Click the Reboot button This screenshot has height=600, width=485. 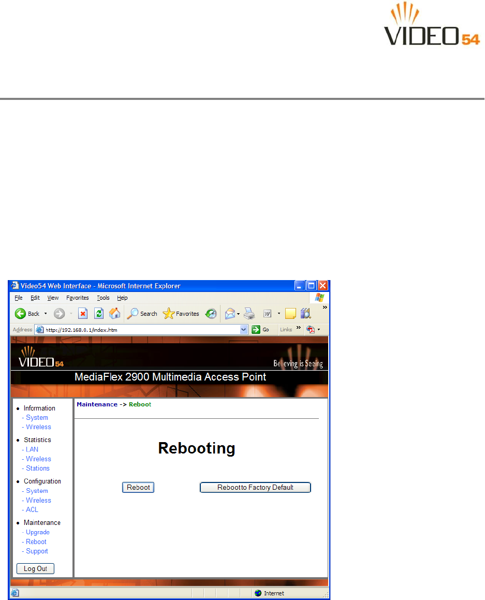[138, 488]
